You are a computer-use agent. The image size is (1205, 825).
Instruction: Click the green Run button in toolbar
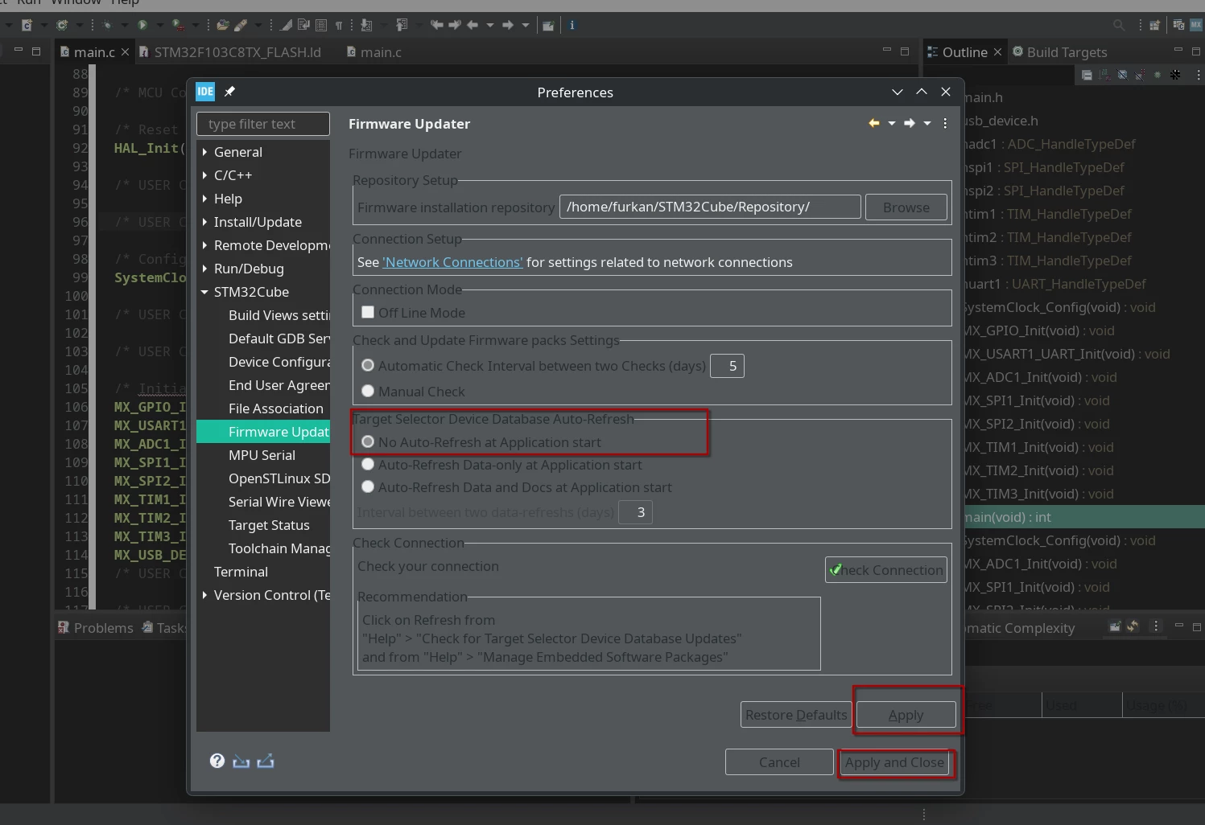(x=142, y=25)
